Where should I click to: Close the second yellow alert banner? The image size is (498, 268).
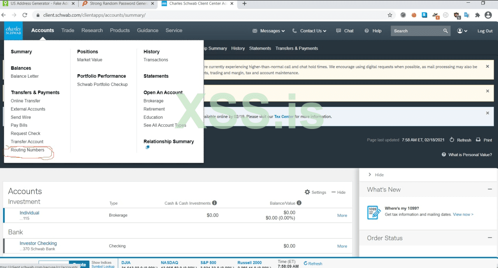(x=487, y=91)
